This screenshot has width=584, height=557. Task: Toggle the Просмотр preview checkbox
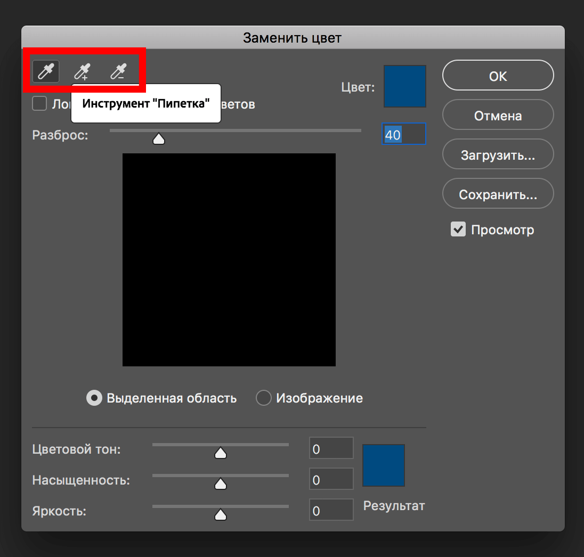pos(458,230)
